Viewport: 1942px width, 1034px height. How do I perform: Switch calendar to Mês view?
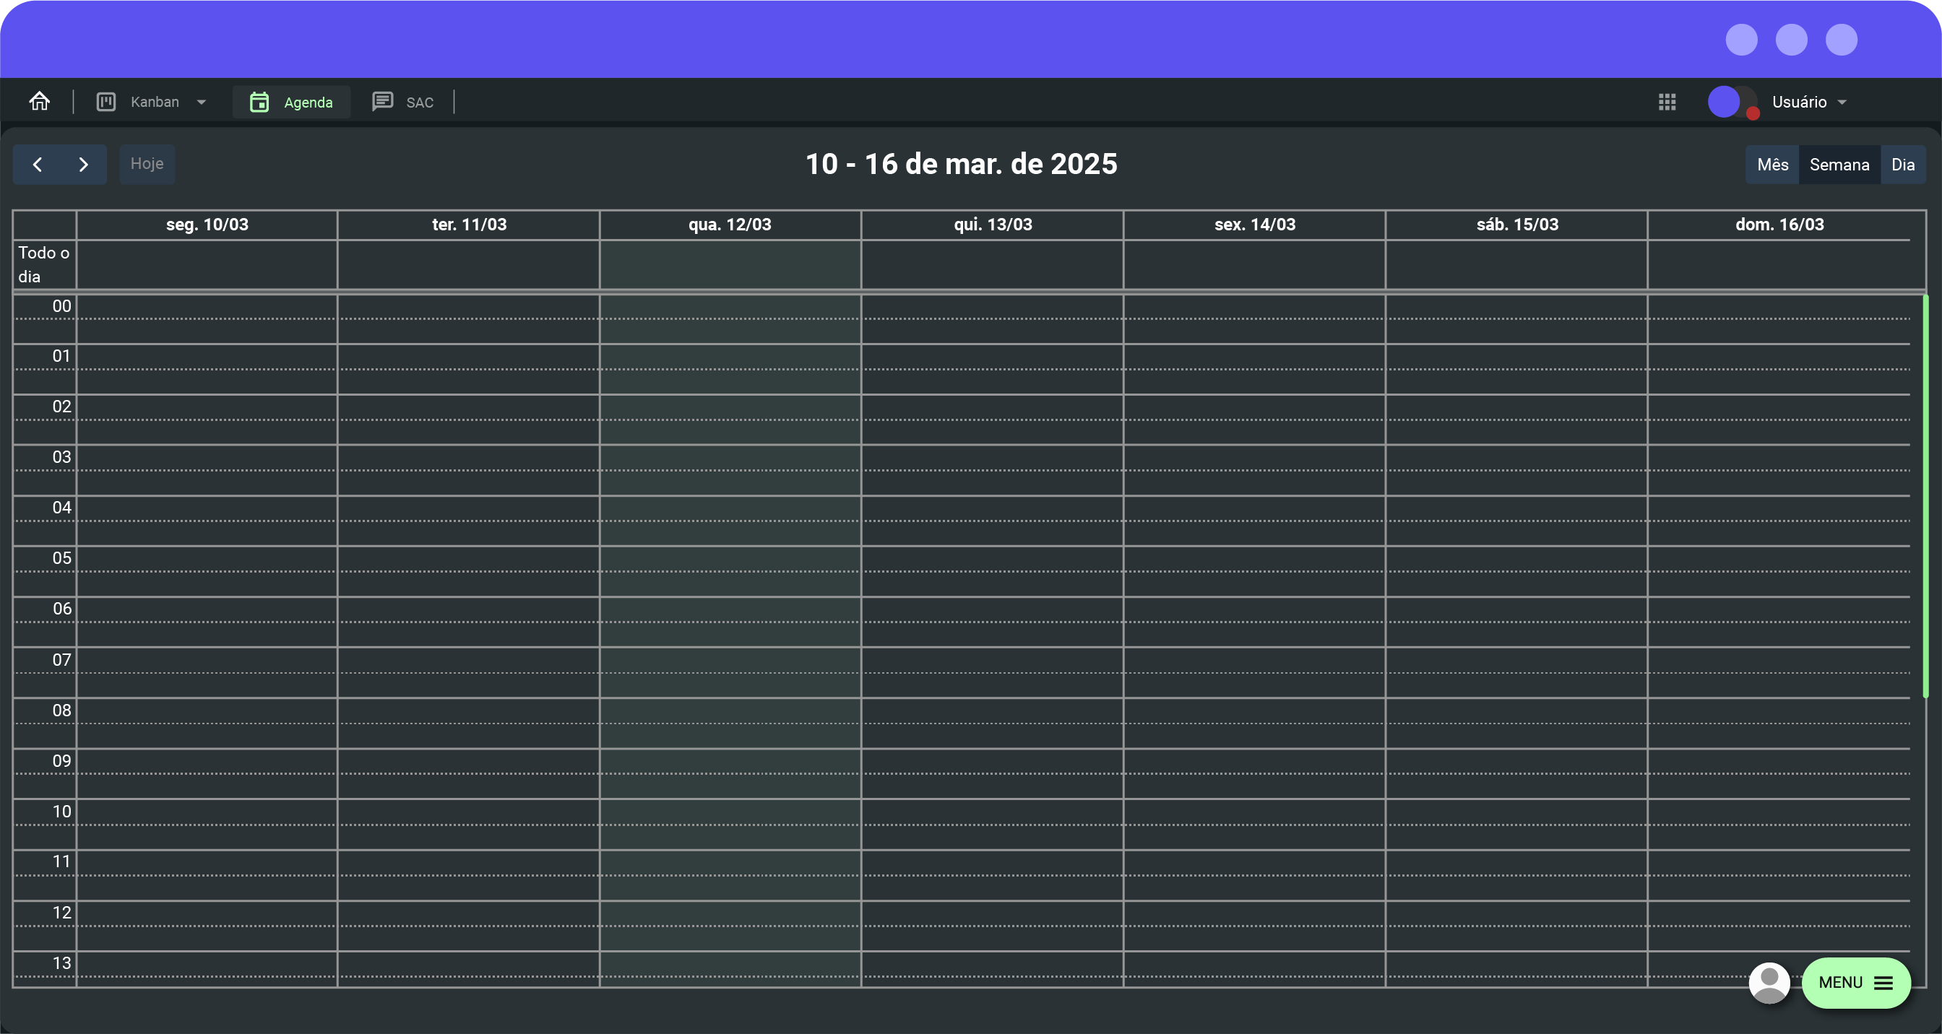(x=1771, y=165)
